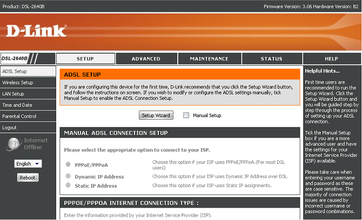Open the STATUS tab
362x220 pixels.
pyautogui.click(x=272, y=59)
